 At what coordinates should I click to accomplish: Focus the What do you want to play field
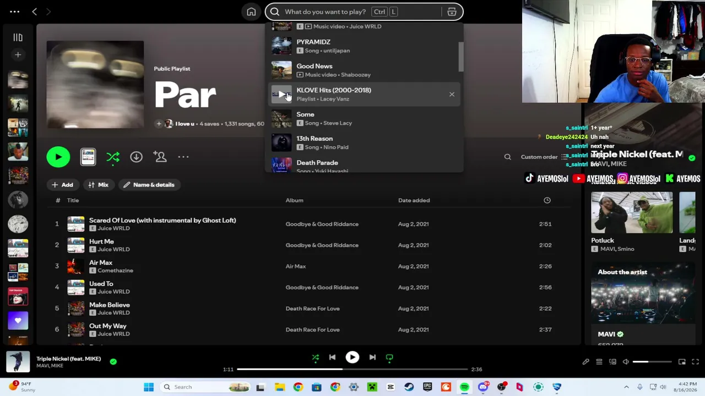(x=325, y=12)
